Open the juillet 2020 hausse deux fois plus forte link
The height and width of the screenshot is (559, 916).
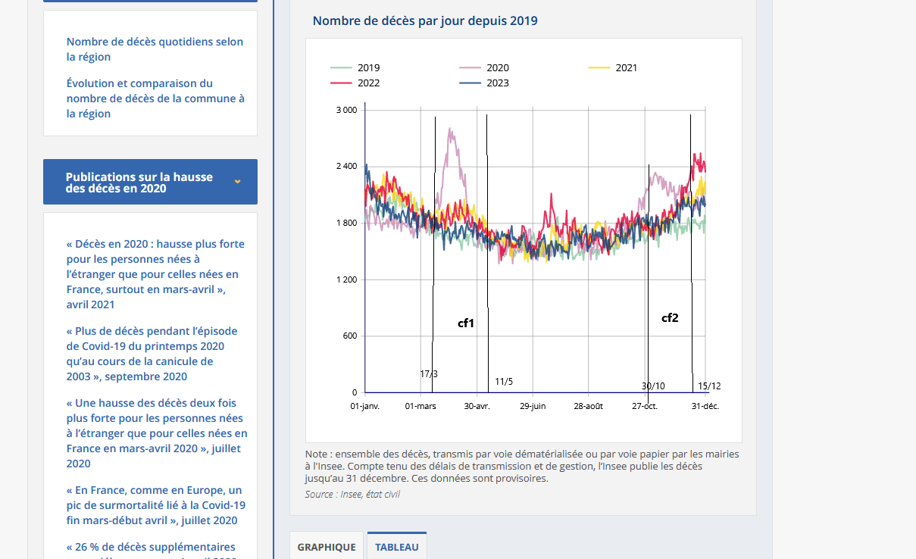coord(157,433)
